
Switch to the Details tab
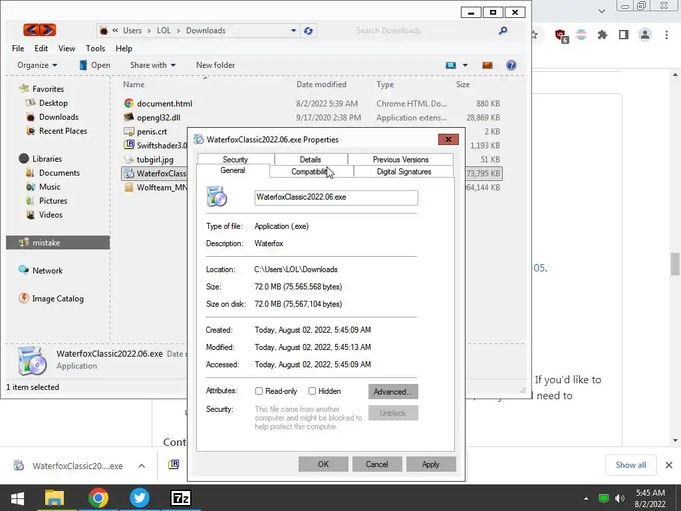pyautogui.click(x=310, y=160)
